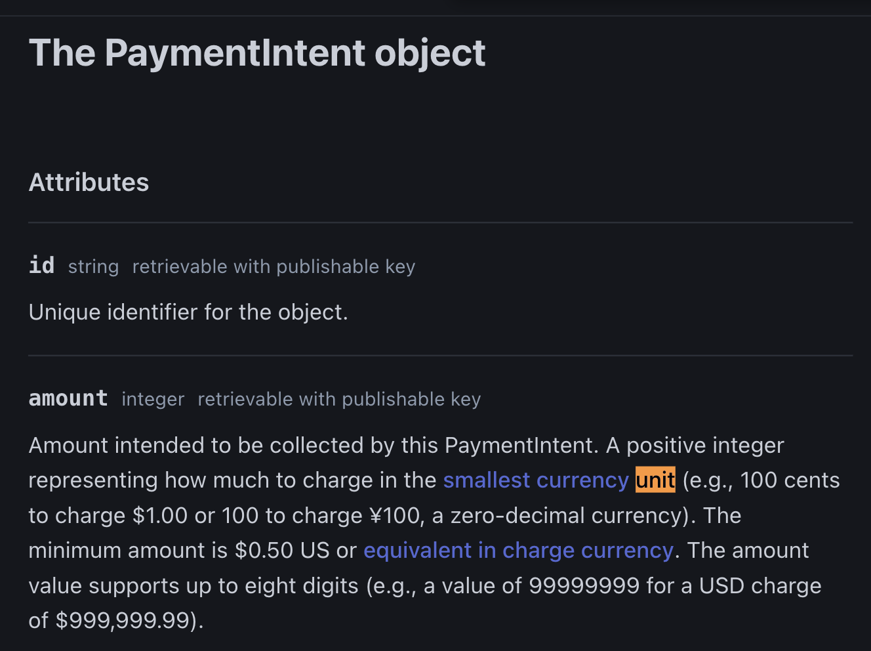871x651 pixels.
Task: Open the "smallest currency unit" link
Action: pyautogui.click(x=535, y=480)
